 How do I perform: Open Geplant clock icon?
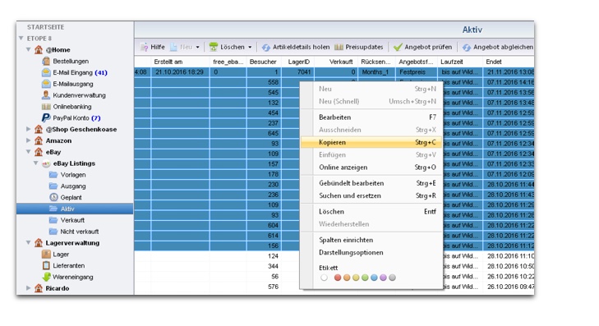click(53, 197)
